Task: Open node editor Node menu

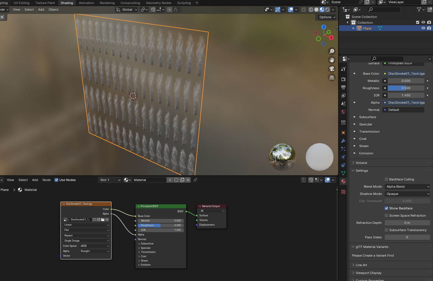Action: [47, 180]
